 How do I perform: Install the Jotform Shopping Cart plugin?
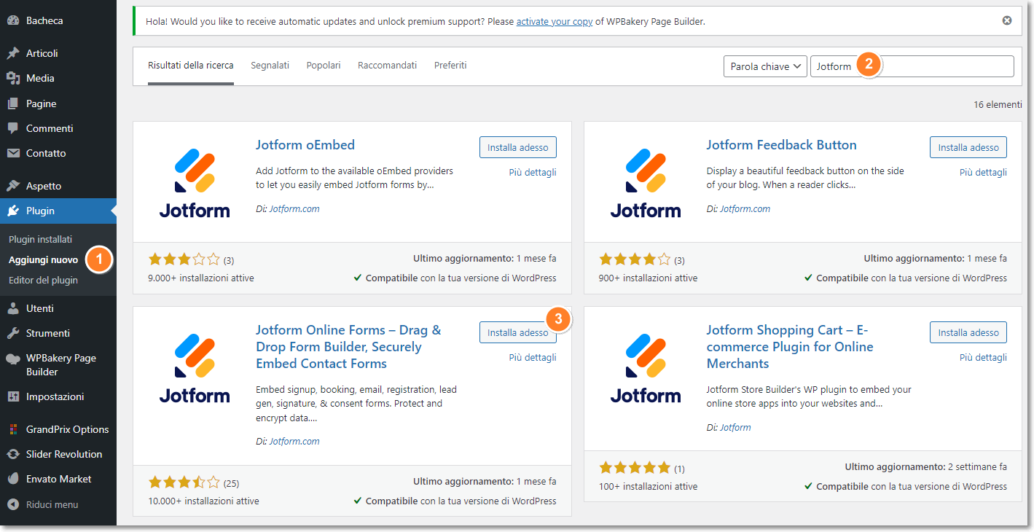[968, 332]
